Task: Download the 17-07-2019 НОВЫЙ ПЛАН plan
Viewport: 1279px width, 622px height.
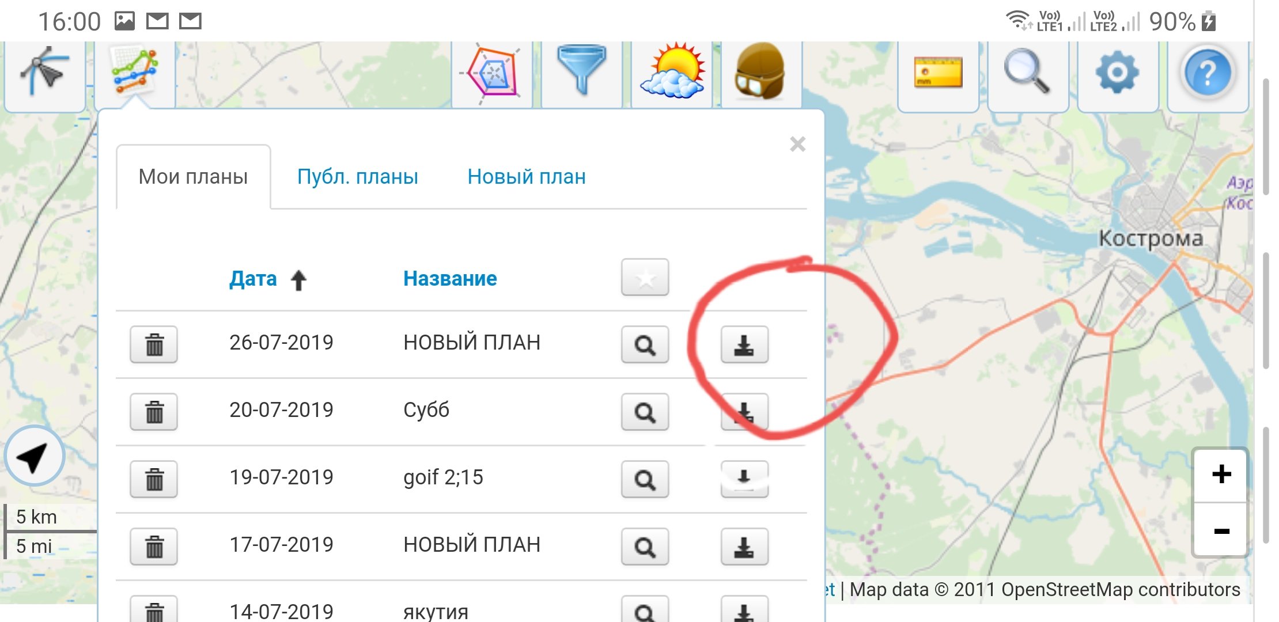Action: pyautogui.click(x=744, y=547)
